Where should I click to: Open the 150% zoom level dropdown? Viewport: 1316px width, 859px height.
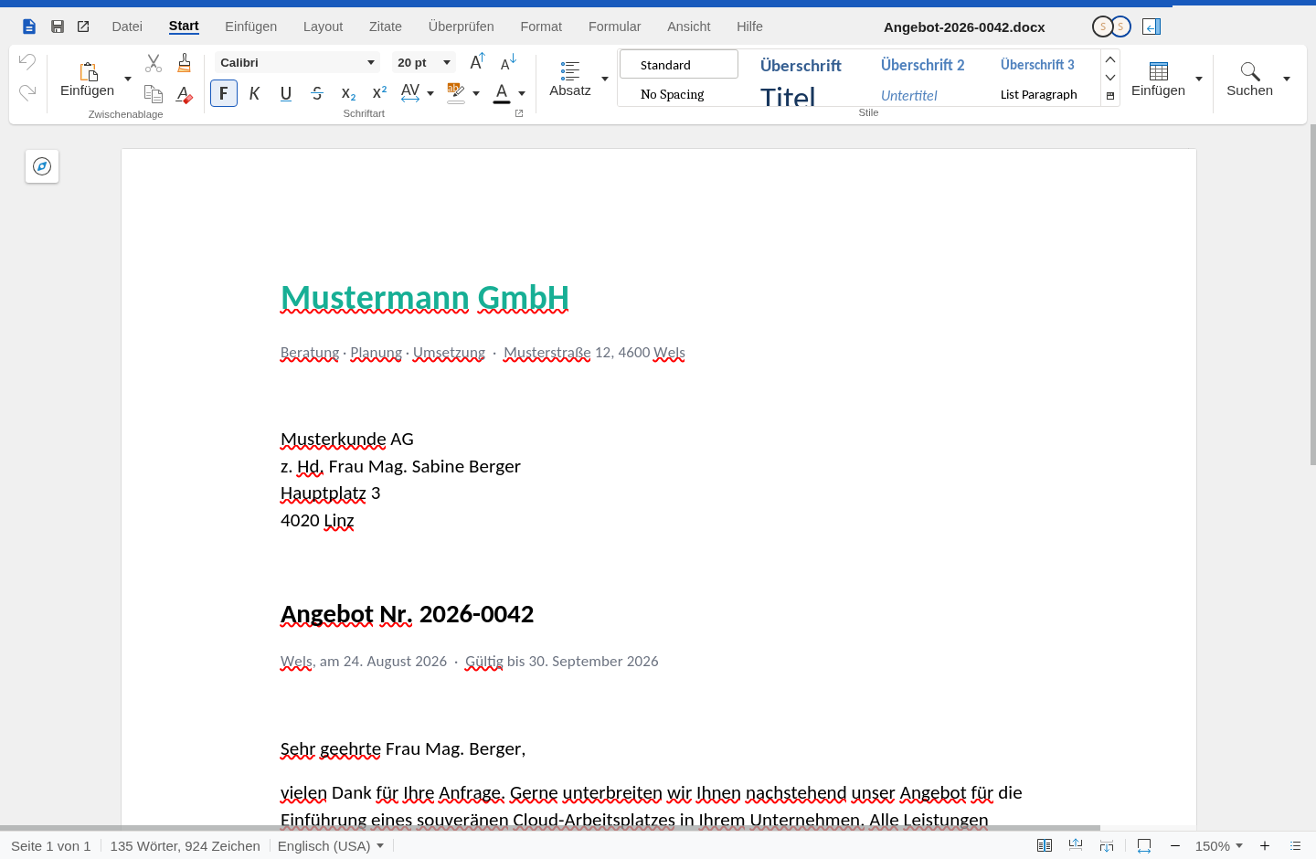[1219, 846]
